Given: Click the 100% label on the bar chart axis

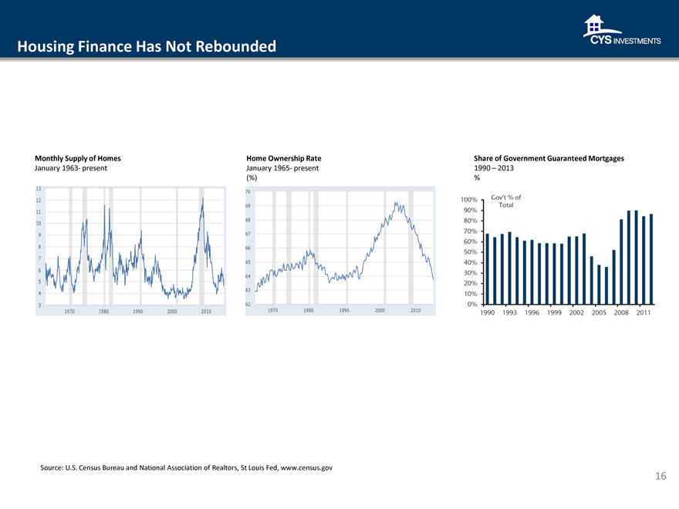Looking at the screenshot, I should point(470,201).
